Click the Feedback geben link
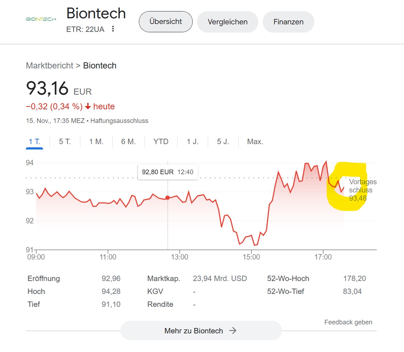Screen dimensions: 404x352 coord(348,322)
